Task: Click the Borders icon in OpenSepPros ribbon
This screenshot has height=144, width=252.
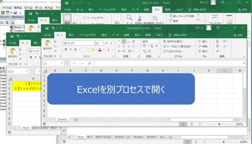Action: [x=84, y=49]
